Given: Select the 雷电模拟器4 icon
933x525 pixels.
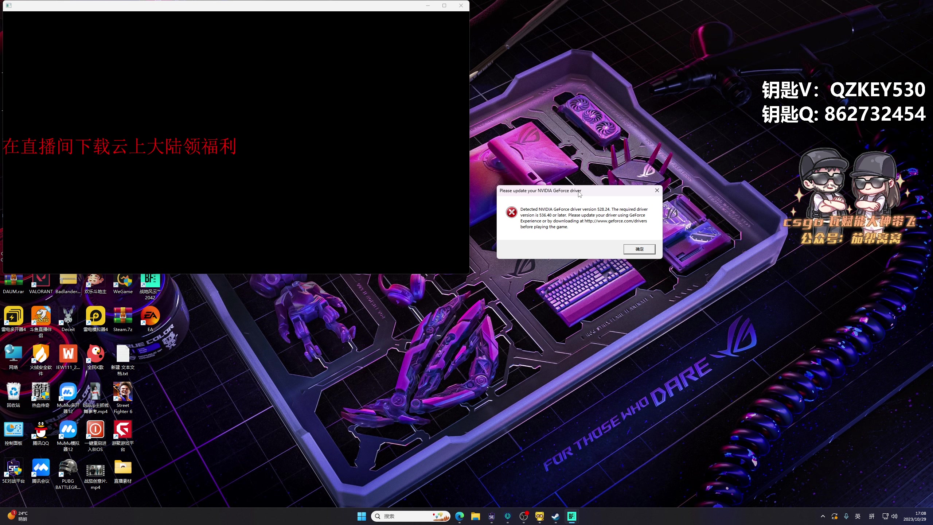Looking at the screenshot, I should 95,319.
